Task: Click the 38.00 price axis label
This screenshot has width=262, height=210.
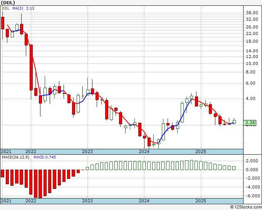Action: (252, 13)
